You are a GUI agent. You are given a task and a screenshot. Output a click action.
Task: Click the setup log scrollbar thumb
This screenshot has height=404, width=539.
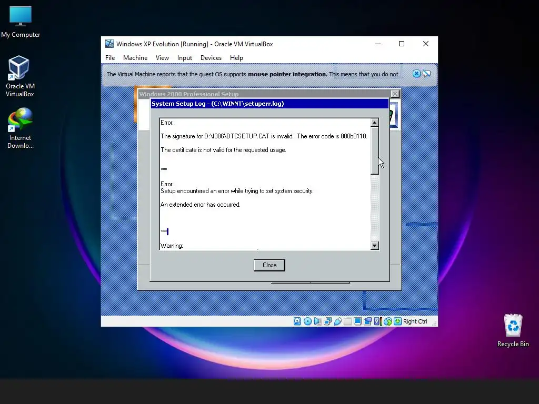(375, 150)
